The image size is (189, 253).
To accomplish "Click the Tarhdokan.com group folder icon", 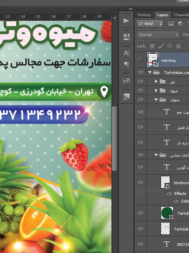I will 156,72.
